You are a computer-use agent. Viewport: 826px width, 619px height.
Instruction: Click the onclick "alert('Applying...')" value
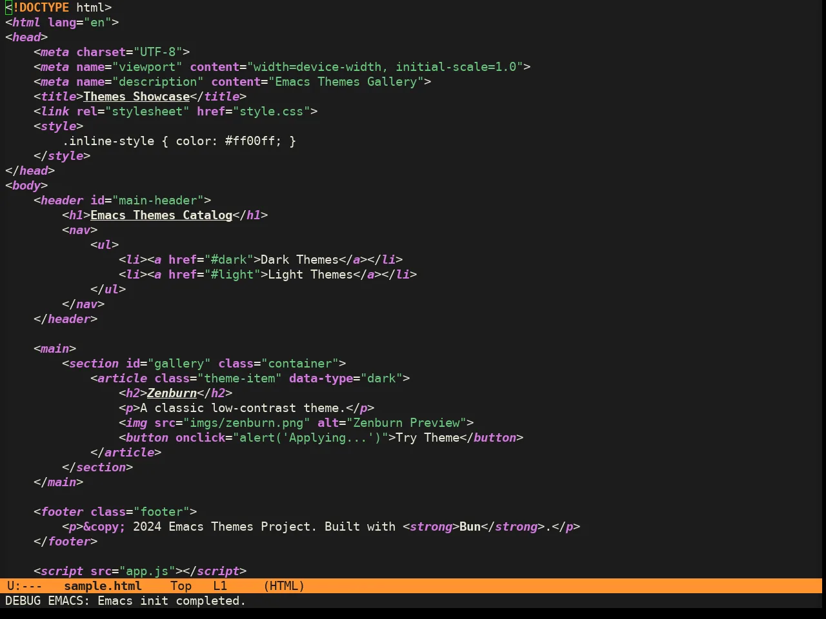[311, 438]
